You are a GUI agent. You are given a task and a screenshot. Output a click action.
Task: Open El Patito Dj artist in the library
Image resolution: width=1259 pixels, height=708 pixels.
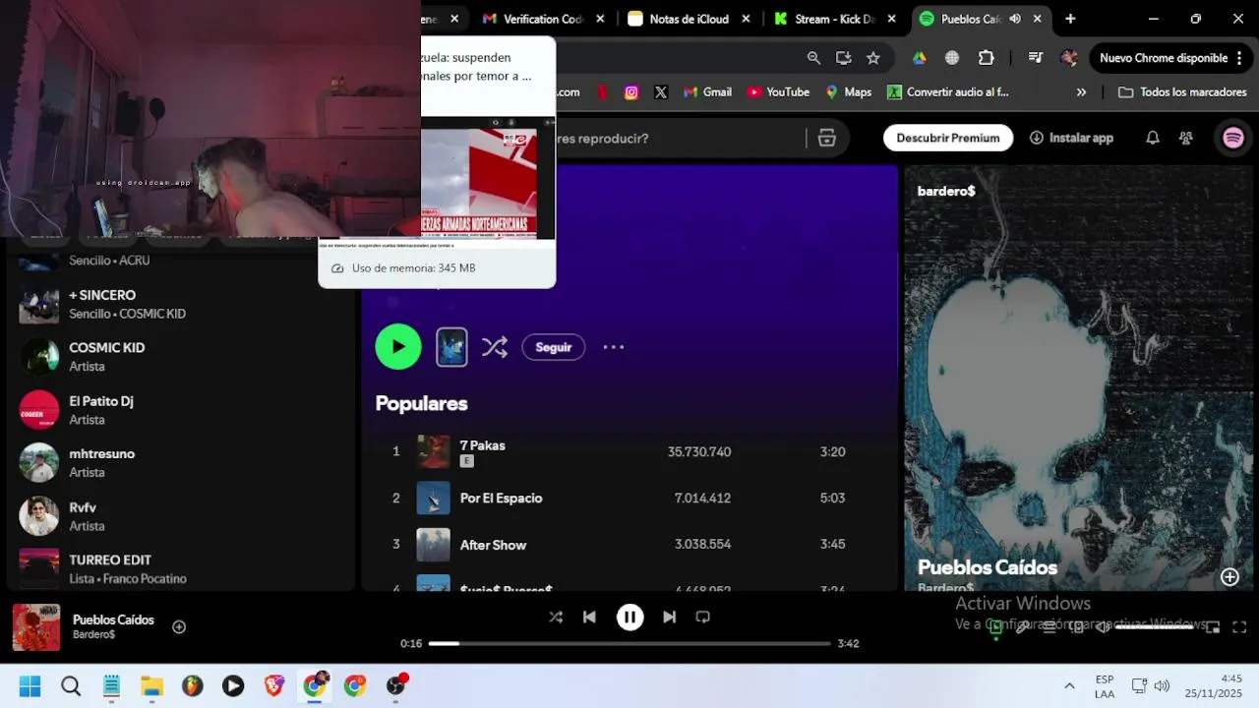180,410
